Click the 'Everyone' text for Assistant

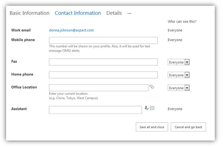(175, 109)
